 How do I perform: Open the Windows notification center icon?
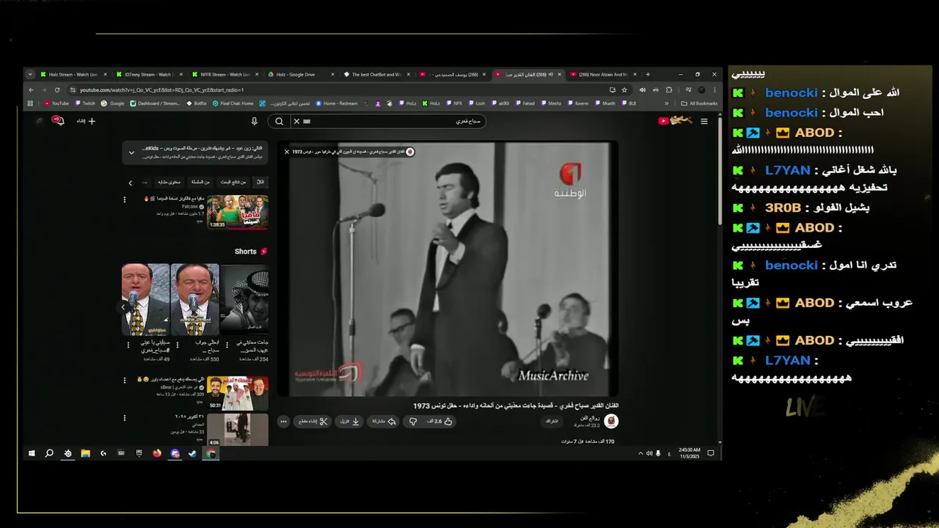point(710,454)
